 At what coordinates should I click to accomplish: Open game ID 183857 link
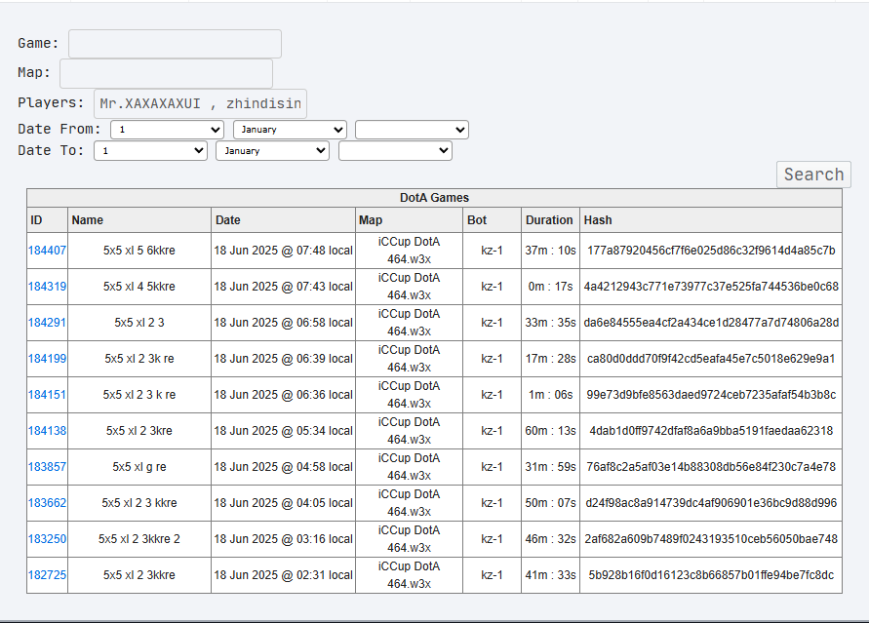[x=47, y=467]
